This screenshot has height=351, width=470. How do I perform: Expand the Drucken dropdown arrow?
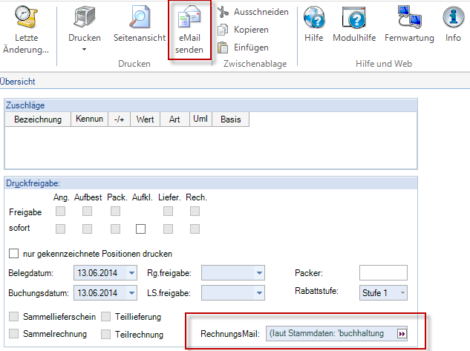84,50
